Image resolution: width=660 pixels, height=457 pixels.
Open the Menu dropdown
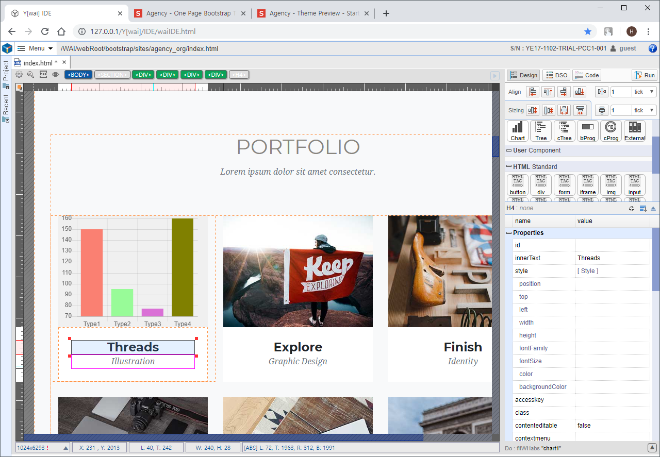pos(35,48)
